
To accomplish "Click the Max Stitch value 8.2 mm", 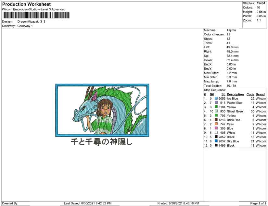I will coord(232,73).
